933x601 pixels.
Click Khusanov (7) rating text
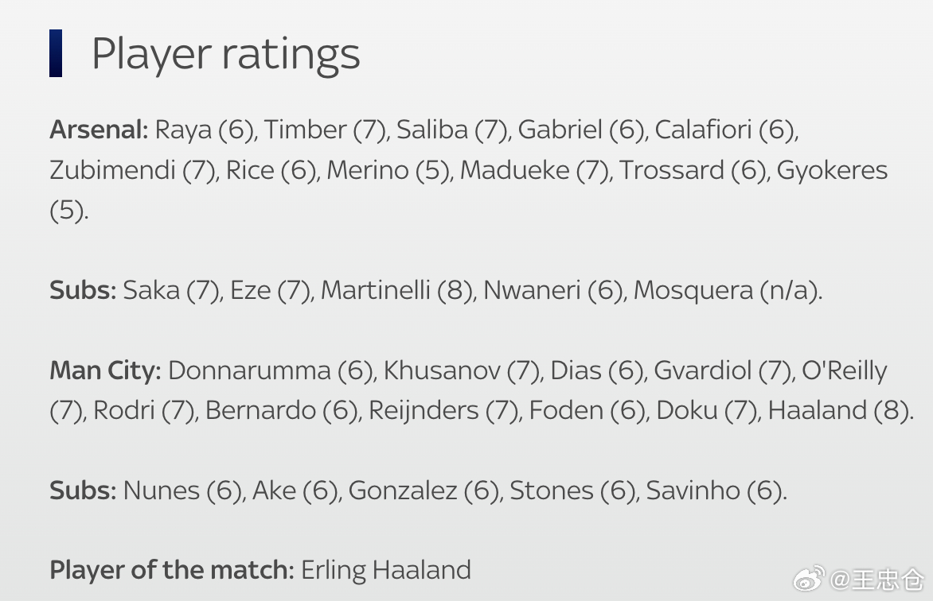pos(461,371)
